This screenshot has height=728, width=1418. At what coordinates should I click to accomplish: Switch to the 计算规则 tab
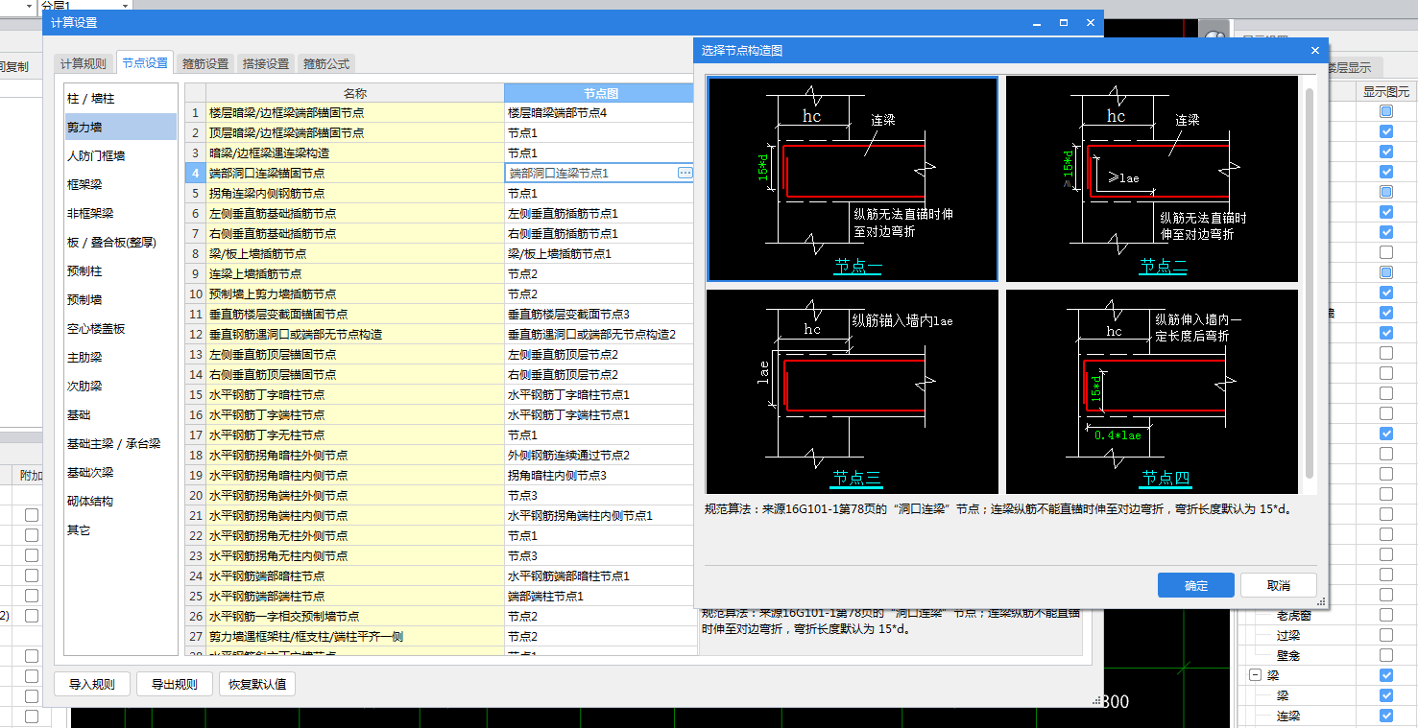coord(84,64)
